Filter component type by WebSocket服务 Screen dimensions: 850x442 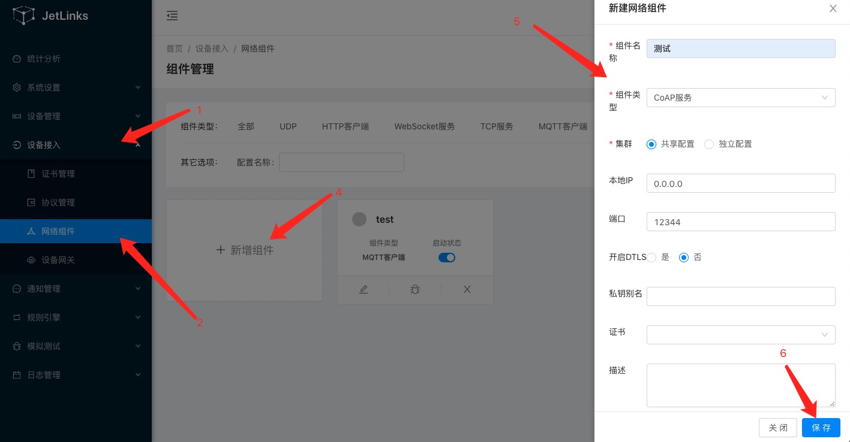pyautogui.click(x=425, y=126)
